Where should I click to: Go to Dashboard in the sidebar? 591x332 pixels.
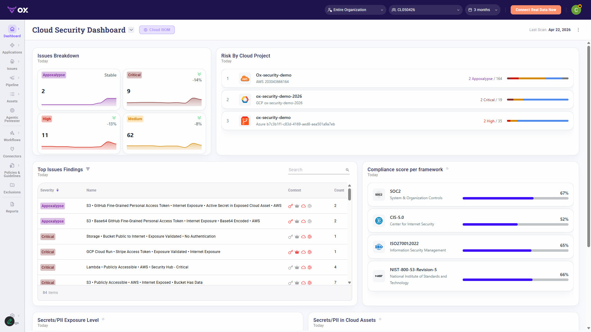coord(12,32)
